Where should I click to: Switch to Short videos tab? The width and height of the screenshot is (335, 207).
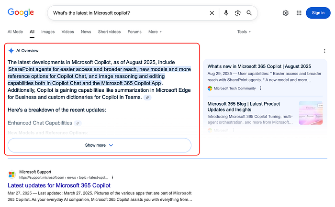(x=110, y=32)
